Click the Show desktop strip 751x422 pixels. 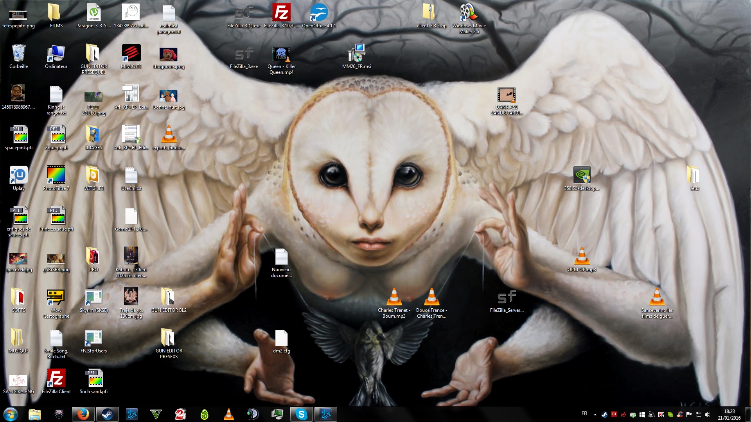coord(747,414)
